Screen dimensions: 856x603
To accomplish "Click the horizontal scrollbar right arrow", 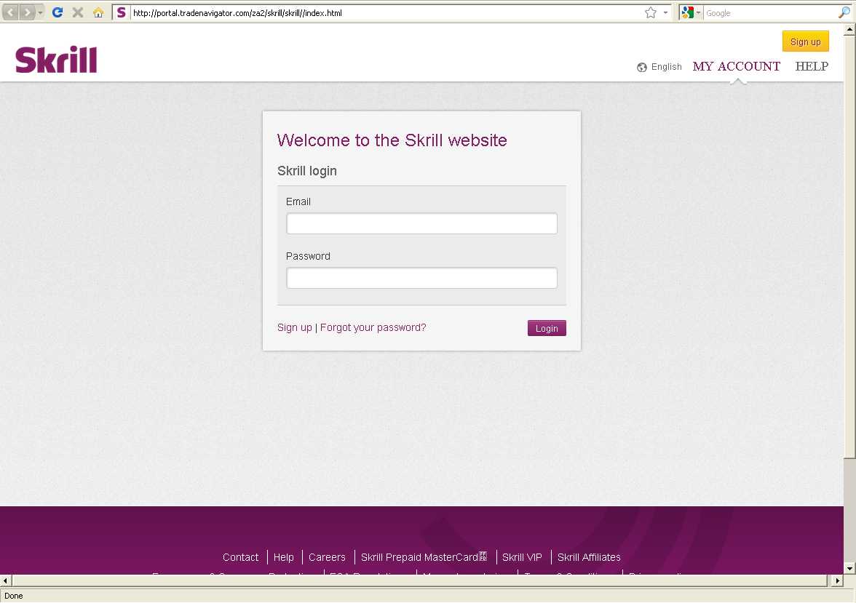I will click(x=837, y=580).
